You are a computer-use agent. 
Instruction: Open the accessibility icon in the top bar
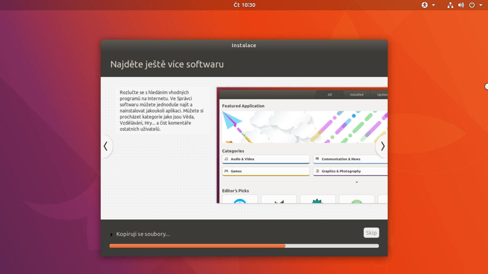coord(424,5)
